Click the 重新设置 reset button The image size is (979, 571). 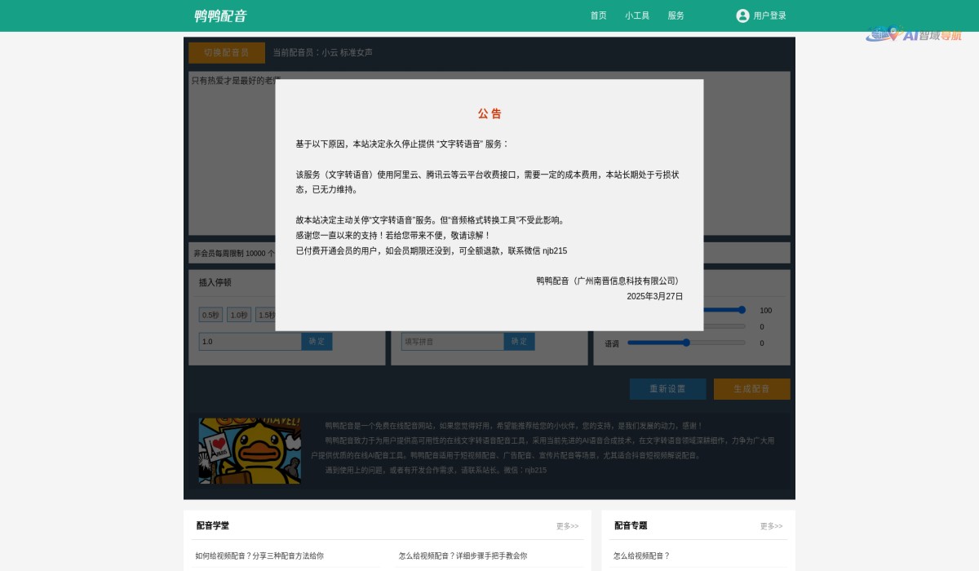(667, 389)
